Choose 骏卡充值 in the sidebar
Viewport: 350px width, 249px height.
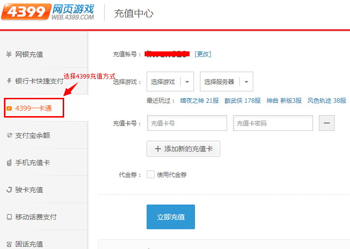click(x=44, y=190)
